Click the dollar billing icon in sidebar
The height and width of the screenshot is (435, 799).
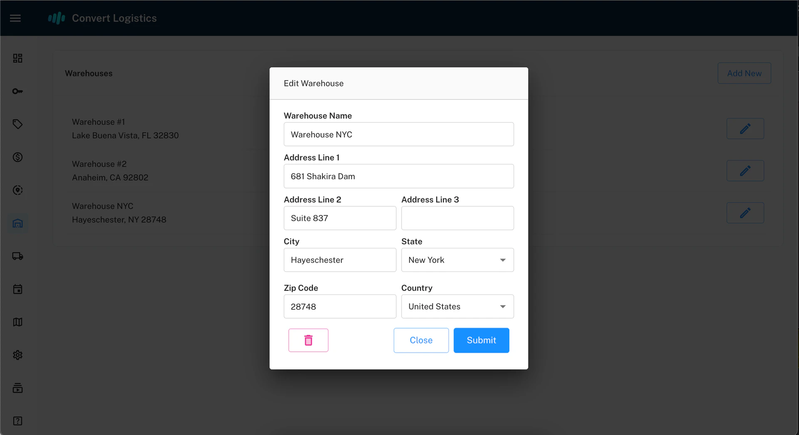coord(17,157)
